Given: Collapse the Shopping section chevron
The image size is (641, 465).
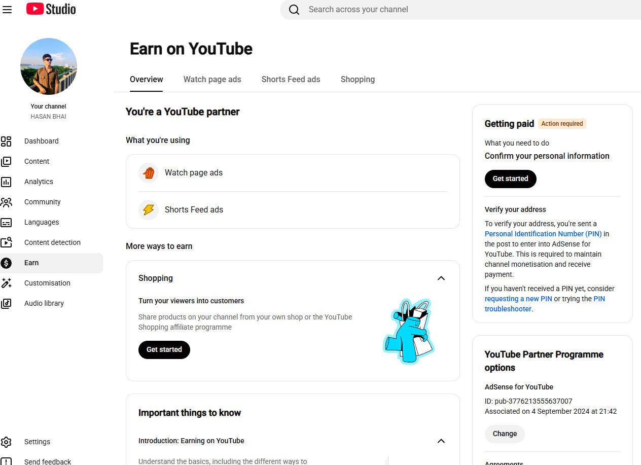Looking at the screenshot, I should click(x=441, y=278).
